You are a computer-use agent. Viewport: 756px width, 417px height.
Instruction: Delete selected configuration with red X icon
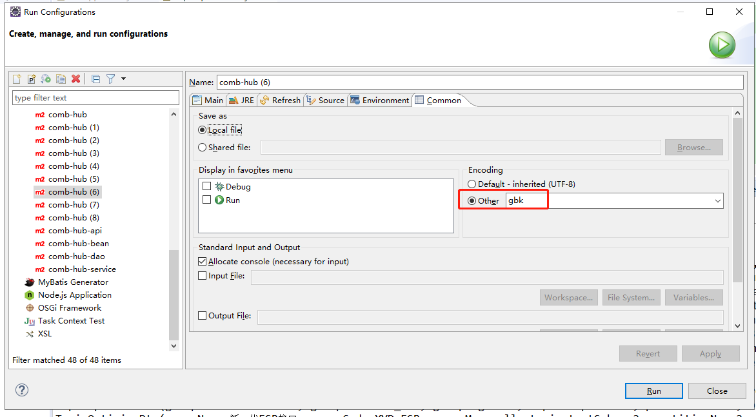75,79
